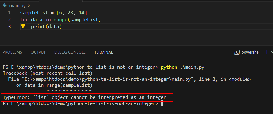The width and height of the screenshot is (273, 114).
Task: Click the 'python .\main.py' command in terminal
Action: coord(182,67)
